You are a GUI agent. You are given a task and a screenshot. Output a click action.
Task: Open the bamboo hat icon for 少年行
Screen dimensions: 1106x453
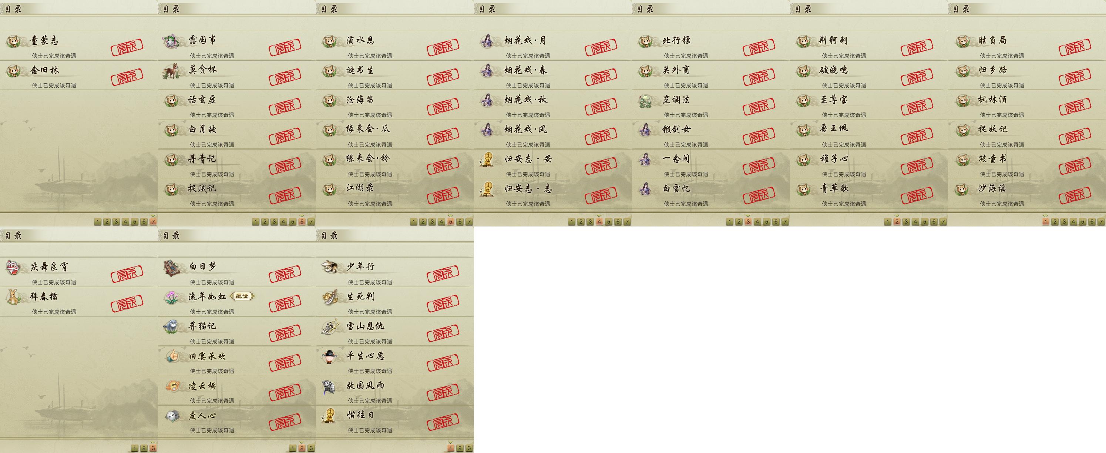329,267
